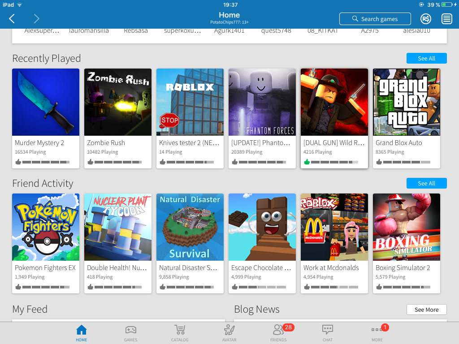
Task: Click thumbs-up icon on Boxing Simulator 2
Action: click(379, 287)
